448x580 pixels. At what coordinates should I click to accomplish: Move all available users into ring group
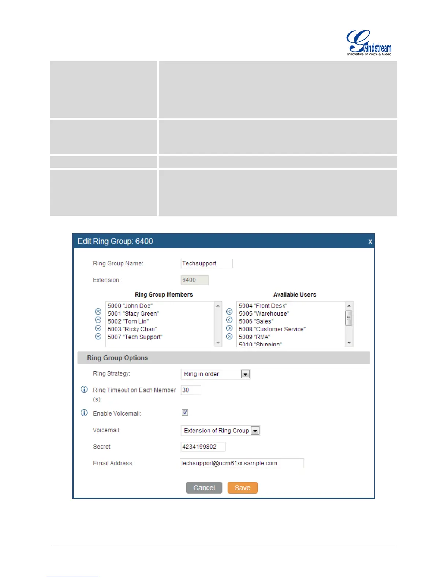(x=229, y=312)
